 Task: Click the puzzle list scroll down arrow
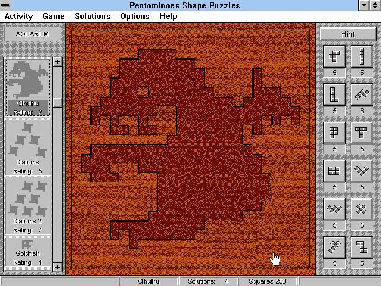click(x=57, y=267)
